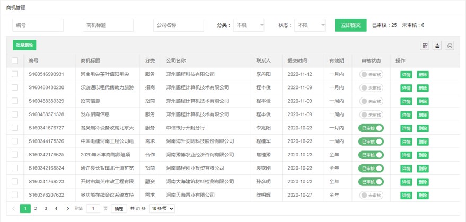
Task: Click the 提交时间 column header
Action: (297, 60)
